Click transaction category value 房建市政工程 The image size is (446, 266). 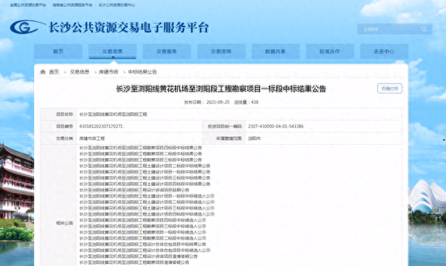tap(92, 139)
